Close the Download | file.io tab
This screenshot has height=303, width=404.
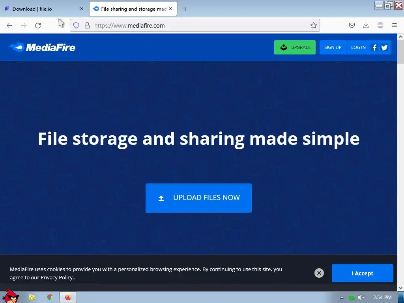82,9
